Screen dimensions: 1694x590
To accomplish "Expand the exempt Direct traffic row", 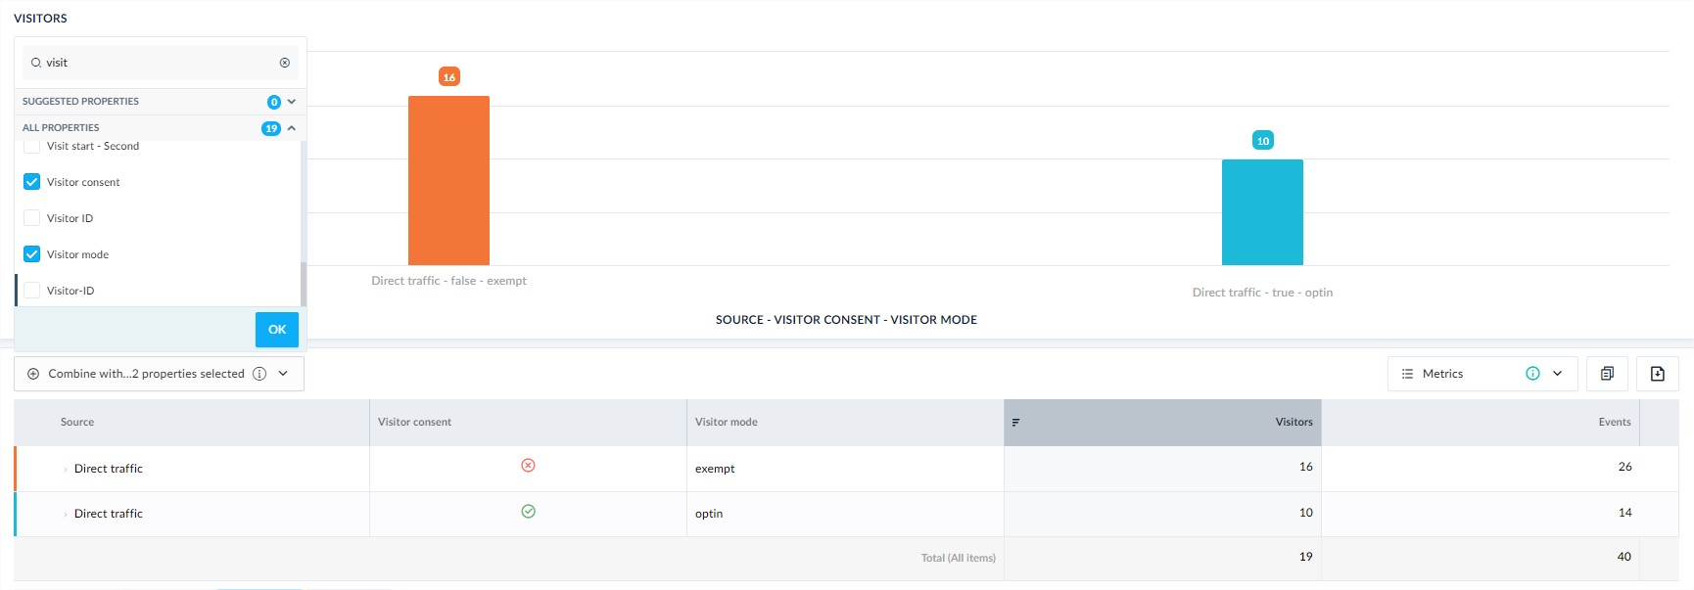I will coord(66,470).
